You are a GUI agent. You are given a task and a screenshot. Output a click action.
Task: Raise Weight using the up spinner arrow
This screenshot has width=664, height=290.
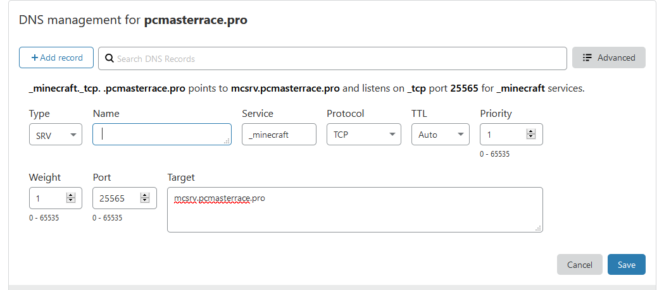70,195
